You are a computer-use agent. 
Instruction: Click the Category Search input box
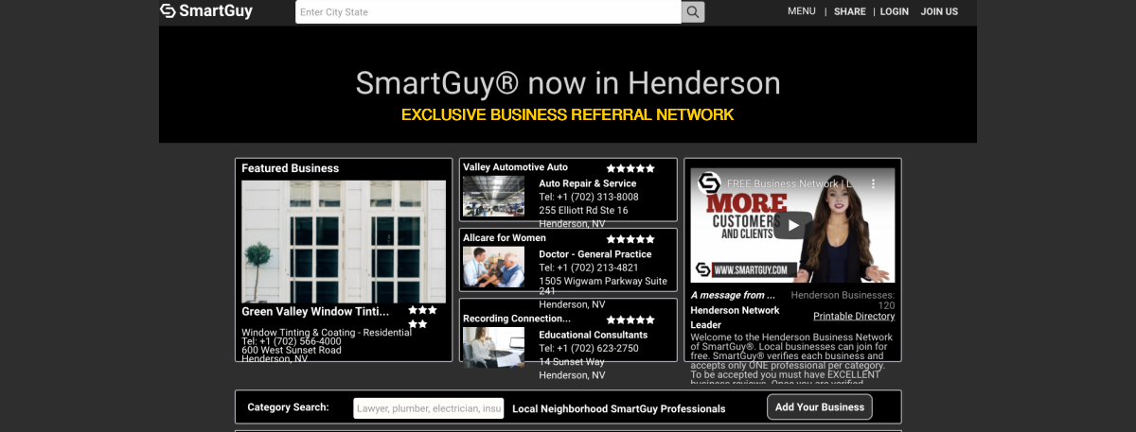[x=428, y=408]
